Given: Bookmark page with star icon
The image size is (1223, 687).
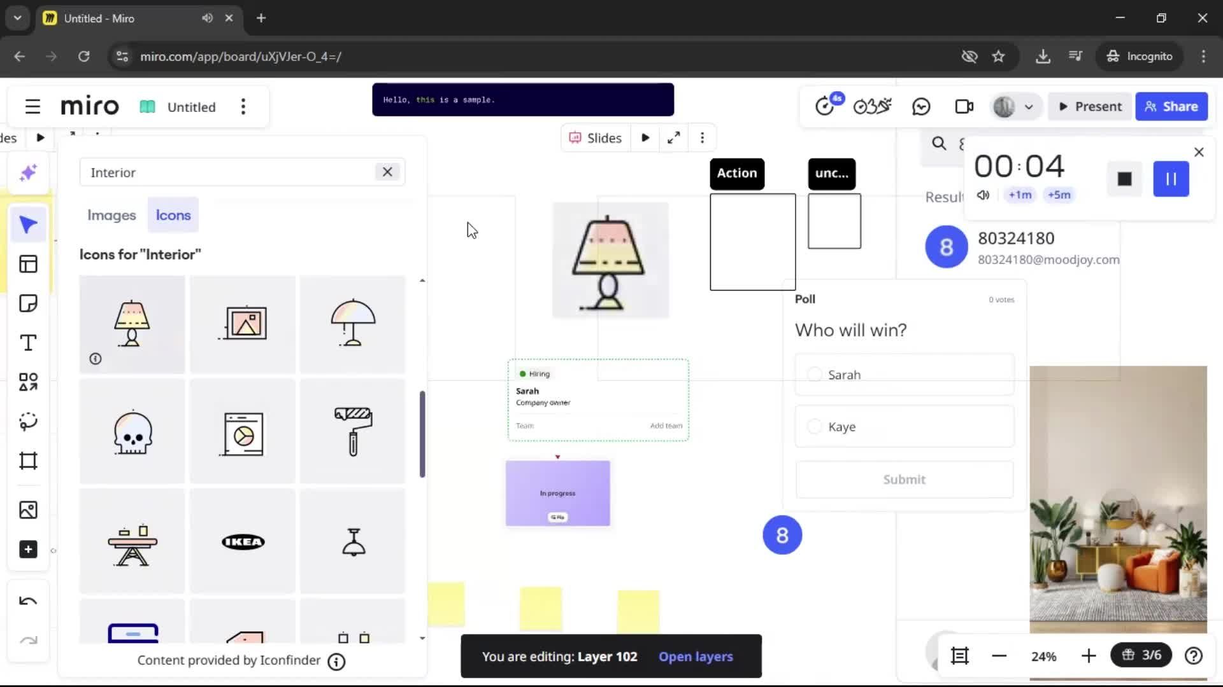Looking at the screenshot, I should coord(998,57).
